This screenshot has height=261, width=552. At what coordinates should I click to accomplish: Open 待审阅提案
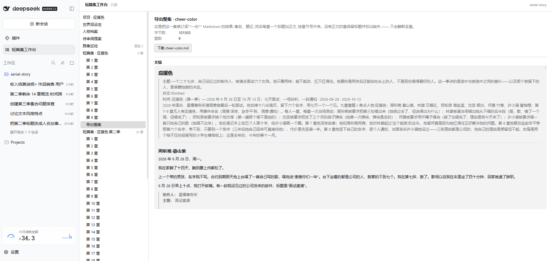(x=113, y=39)
